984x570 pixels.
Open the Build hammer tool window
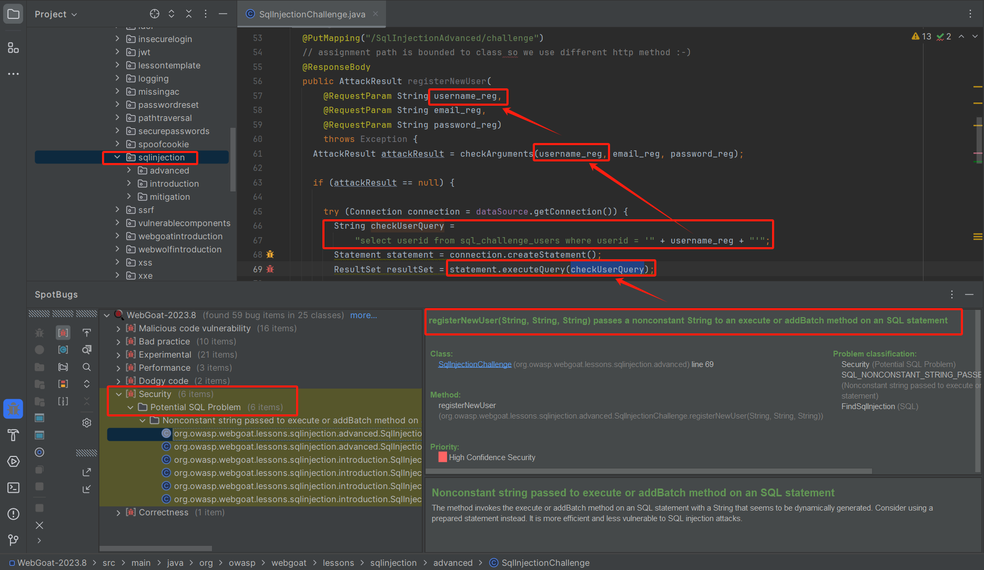click(x=13, y=435)
